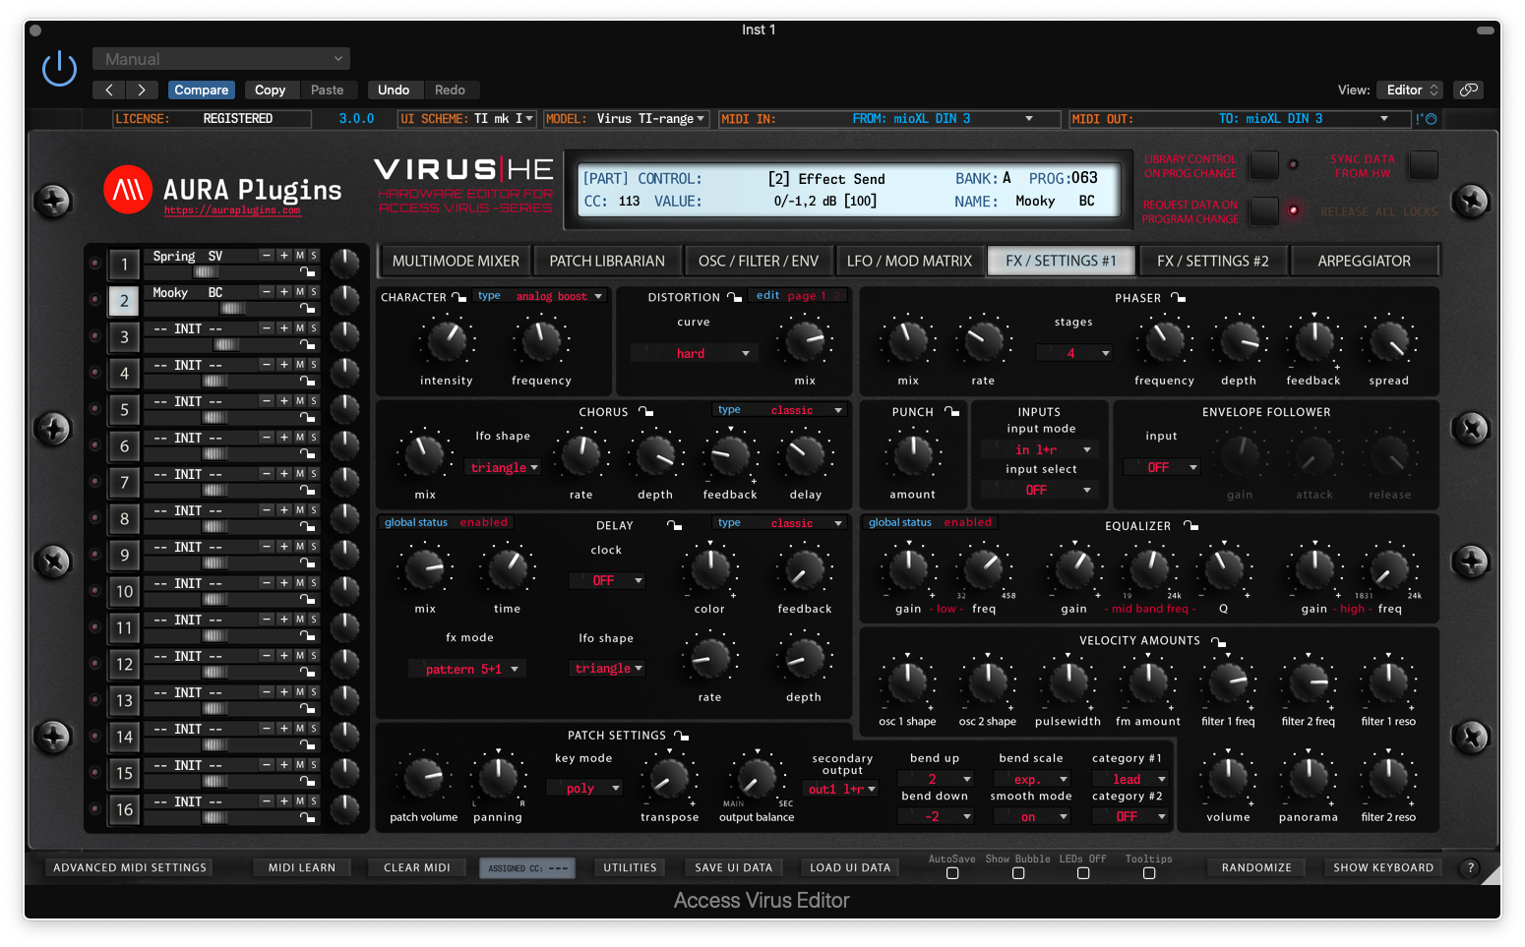This screenshot has height=947, width=1525.
Task: Enable the Show Bubble checkbox
Action: [x=1018, y=873]
